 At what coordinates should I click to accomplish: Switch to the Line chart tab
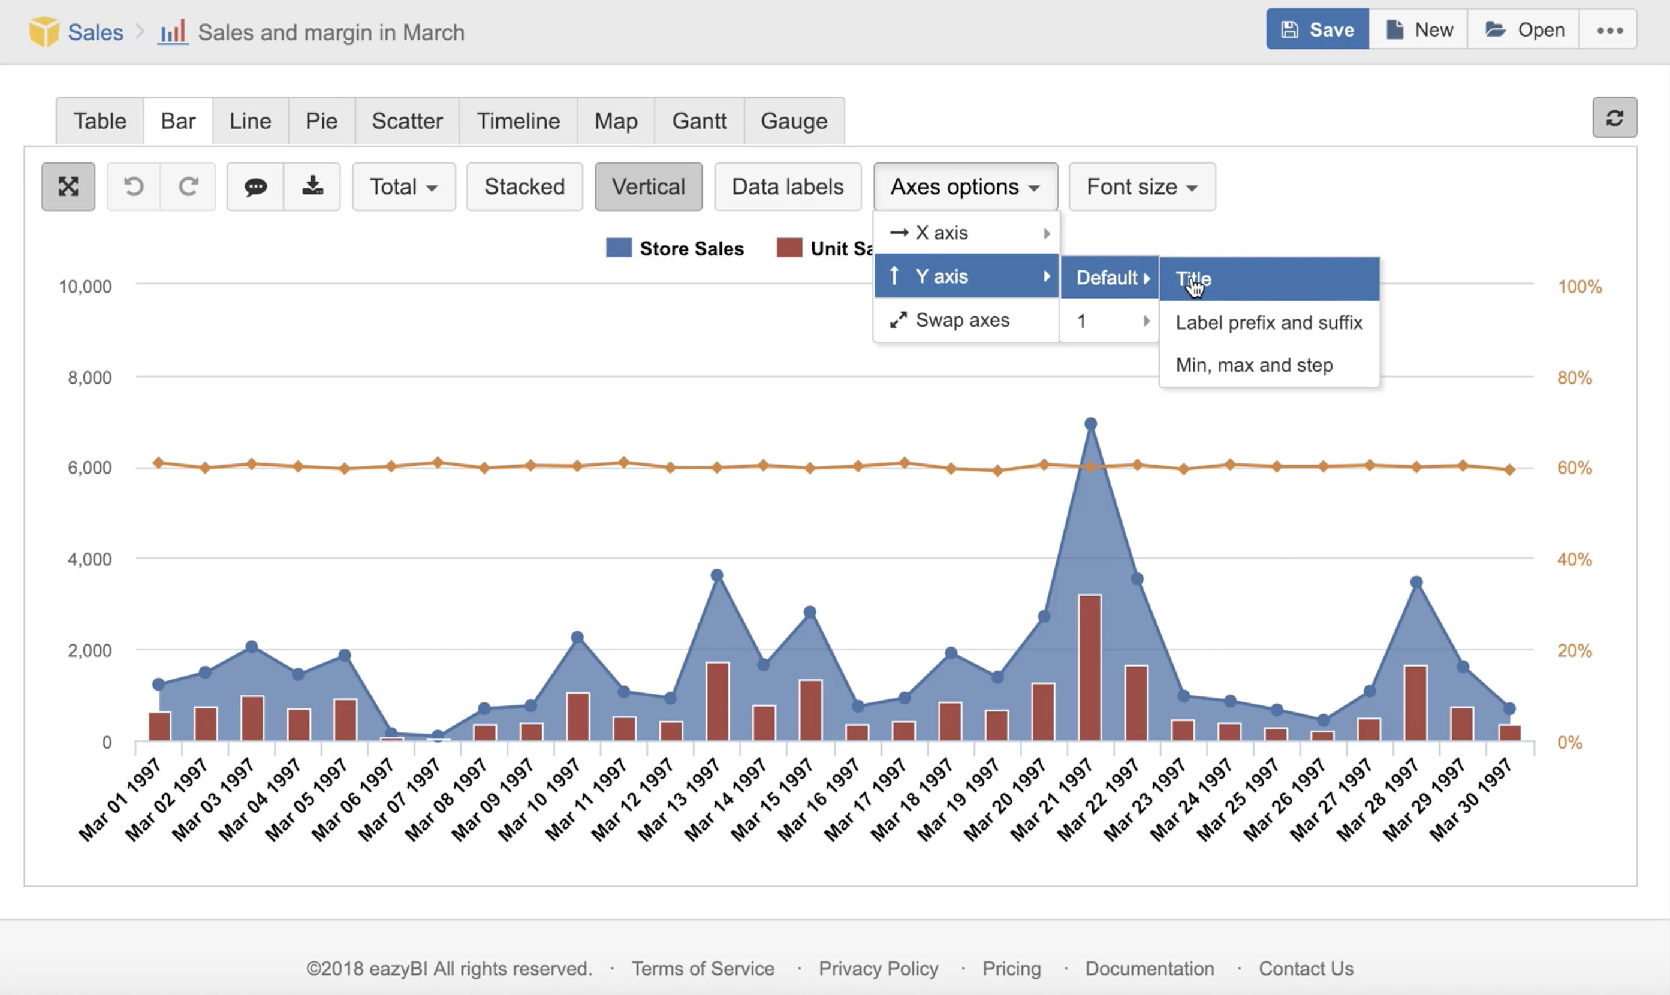point(250,121)
